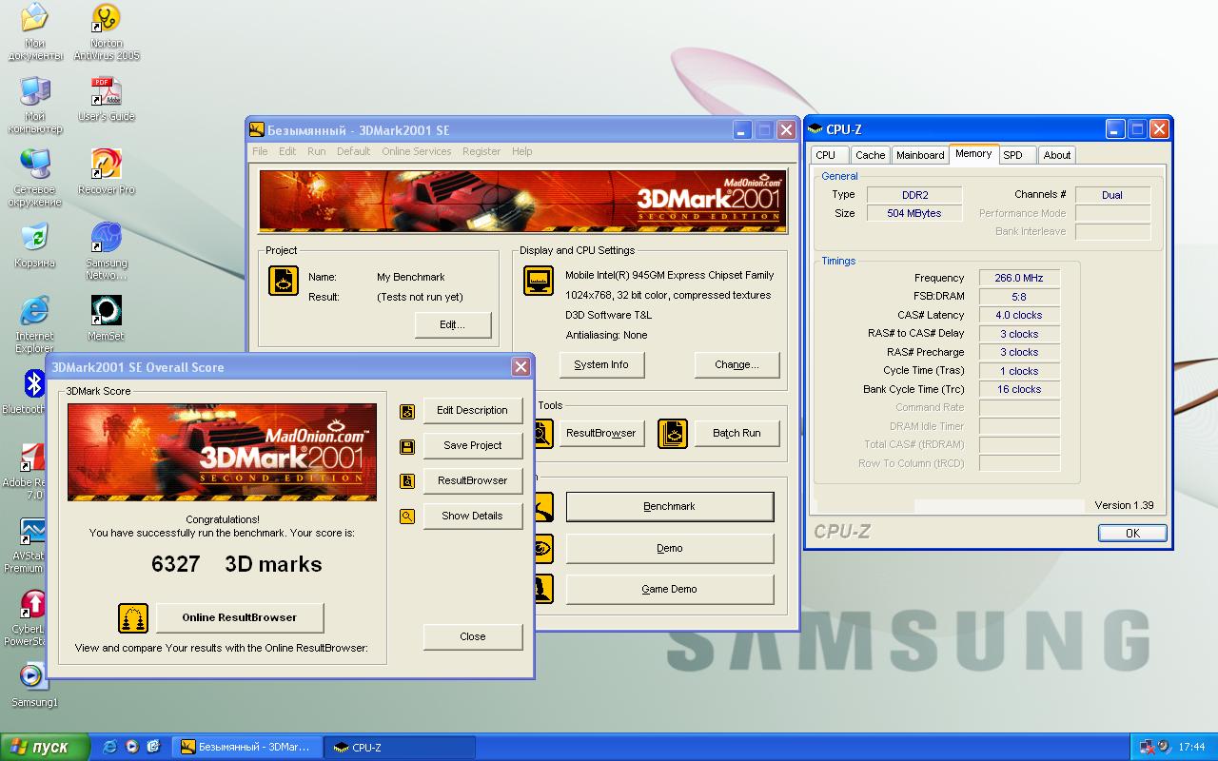Click the Show Details button

click(473, 516)
